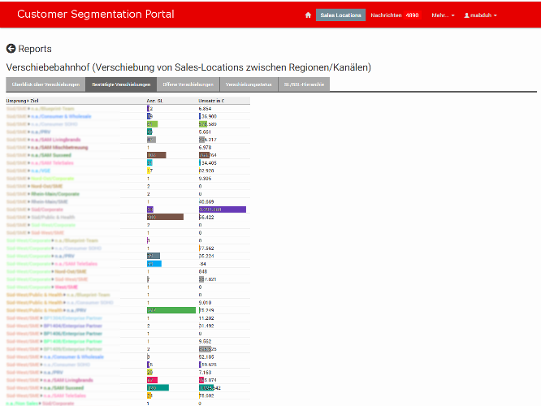The width and height of the screenshot is (541, 406).
Task: Open the Mehr dropdown menu
Action: pyautogui.click(x=443, y=15)
